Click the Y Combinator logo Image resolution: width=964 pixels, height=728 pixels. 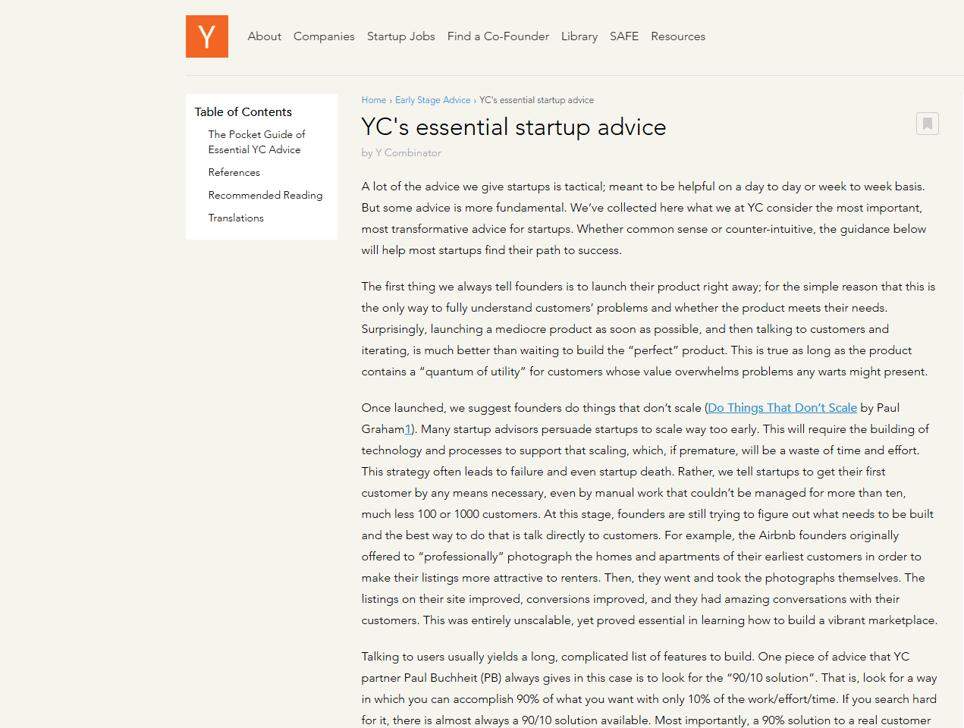[206, 36]
